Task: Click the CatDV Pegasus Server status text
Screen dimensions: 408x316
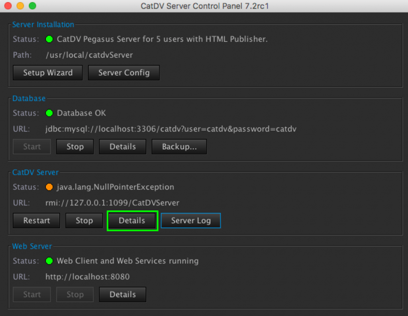Action: (162, 39)
